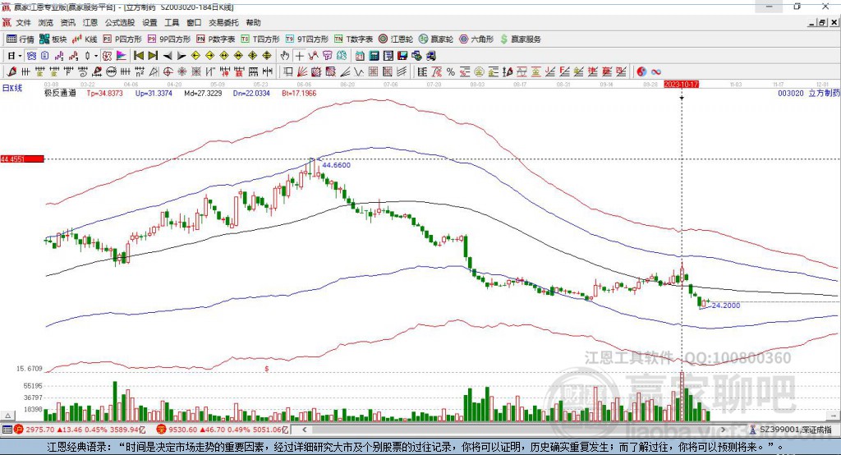The width and height of the screenshot is (841, 455).
Task: Toggle the highlighted blue butterfly chart button
Action: 31,56
